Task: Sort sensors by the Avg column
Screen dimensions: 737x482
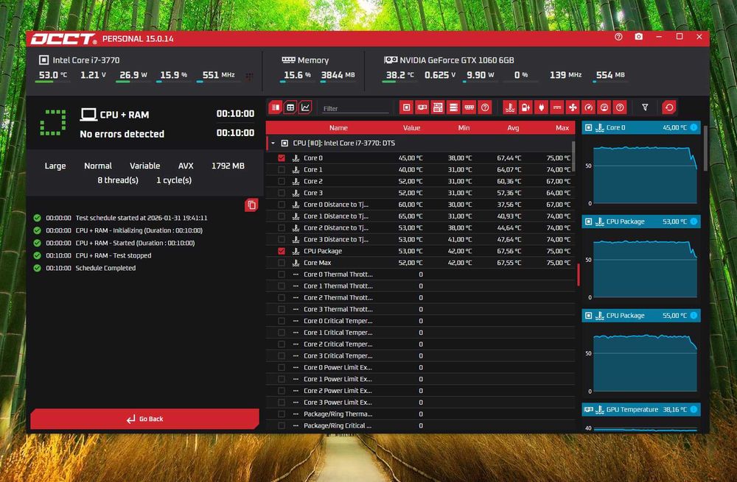Action: click(513, 127)
